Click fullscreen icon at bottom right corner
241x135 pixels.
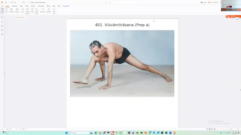(238, 129)
